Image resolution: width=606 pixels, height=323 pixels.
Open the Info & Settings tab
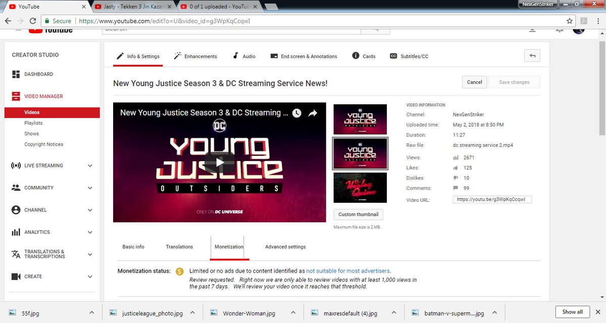138,57
